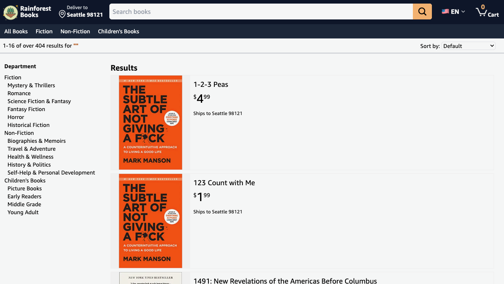Open the Children's Books menu

(118, 31)
